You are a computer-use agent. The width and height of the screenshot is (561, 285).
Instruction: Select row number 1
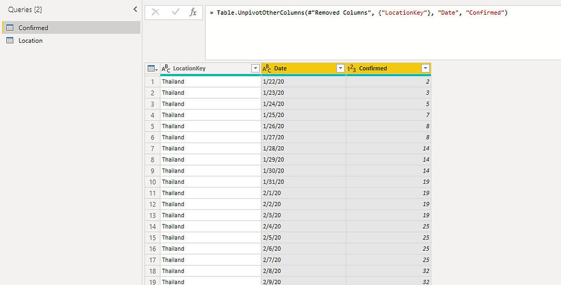click(152, 82)
